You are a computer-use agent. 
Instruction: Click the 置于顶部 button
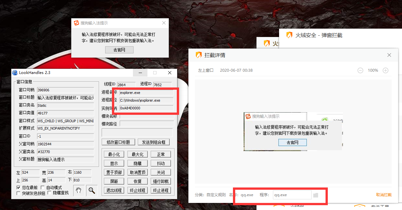click(x=114, y=172)
